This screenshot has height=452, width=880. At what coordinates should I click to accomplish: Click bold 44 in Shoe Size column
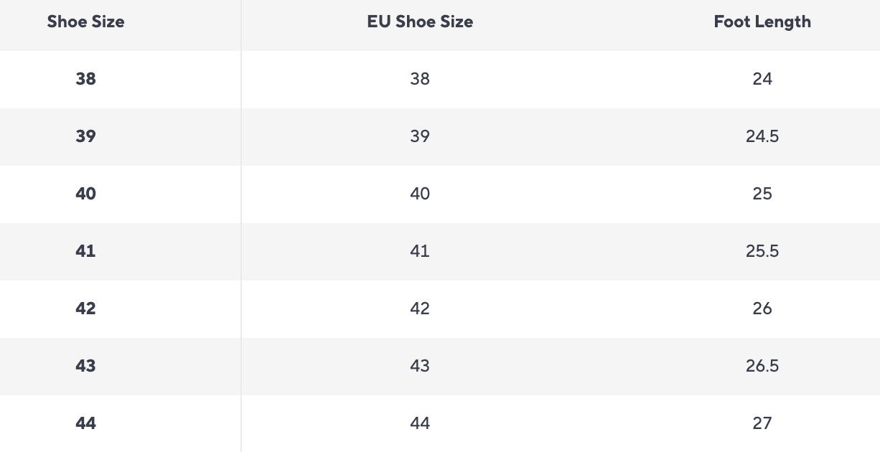click(85, 423)
